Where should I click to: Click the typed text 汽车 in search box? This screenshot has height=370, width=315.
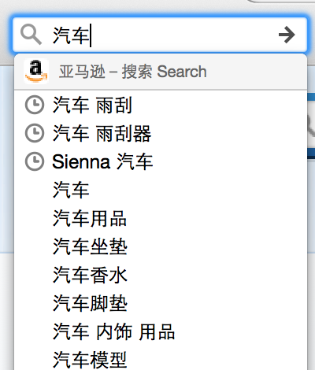[x=71, y=35]
